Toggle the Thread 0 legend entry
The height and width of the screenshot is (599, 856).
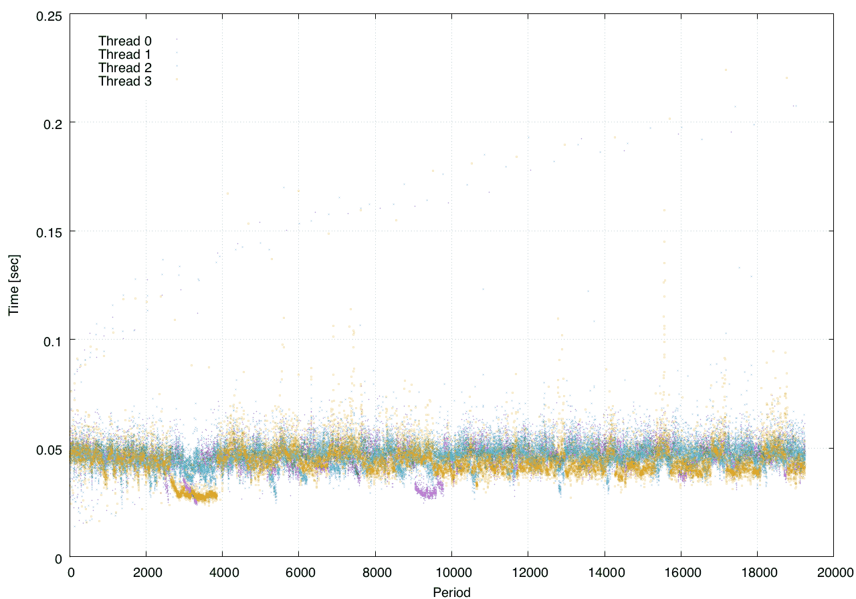[x=124, y=41]
